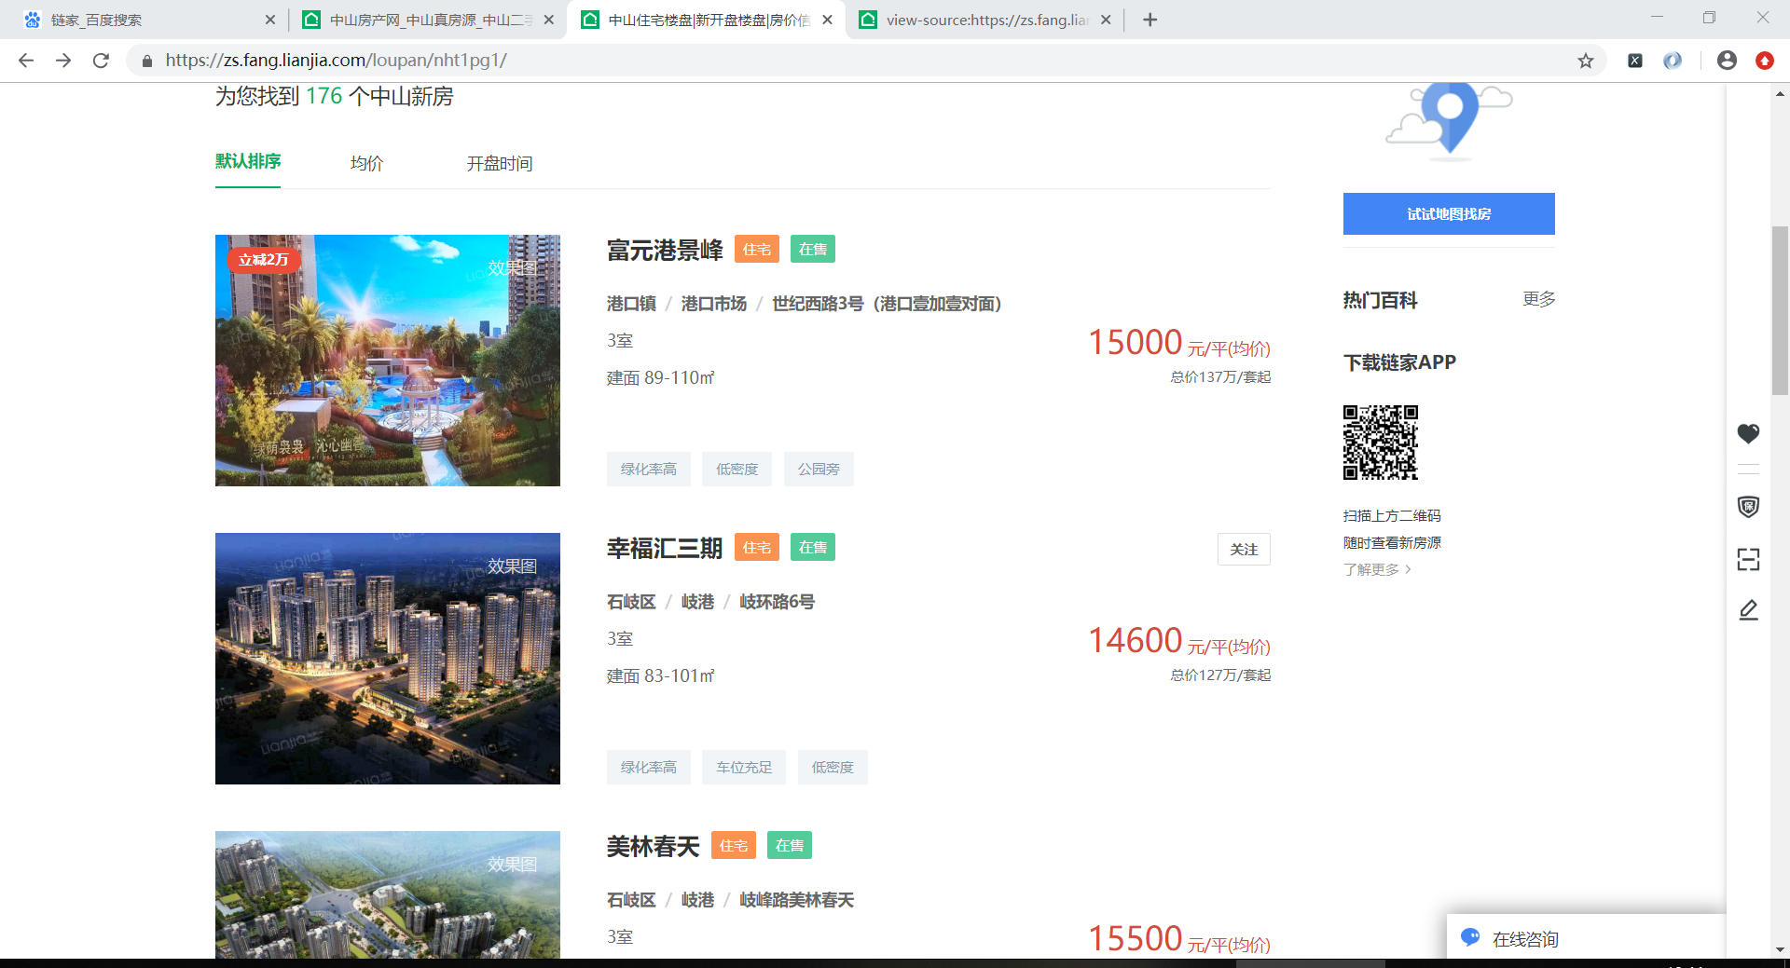Screen dimensions: 1790x968
Task: Click the 试试地图找房 button
Action: 1449,213
